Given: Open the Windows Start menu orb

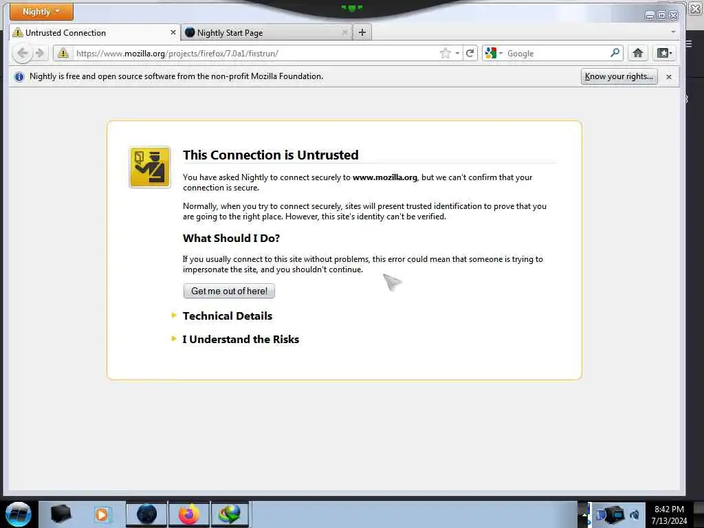Looking at the screenshot, I should 18,514.
